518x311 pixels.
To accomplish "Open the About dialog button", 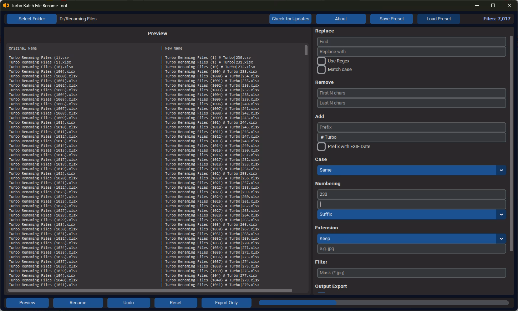I will click(x=341, y=19).
